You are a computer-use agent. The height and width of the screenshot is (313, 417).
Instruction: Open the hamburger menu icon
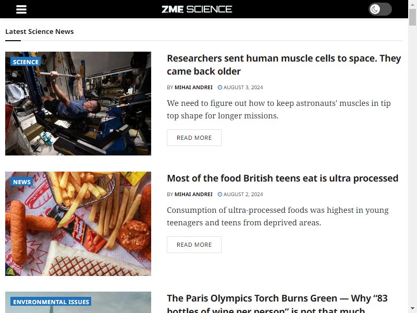point(21,9)
